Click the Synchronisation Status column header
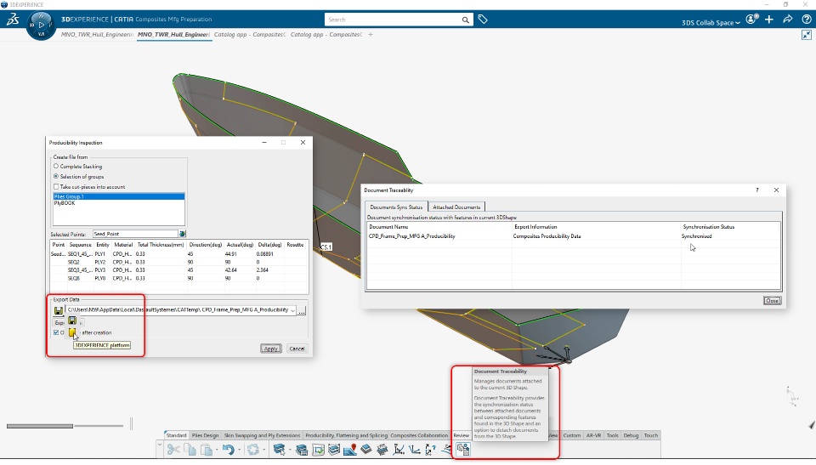 click(708, 227)
